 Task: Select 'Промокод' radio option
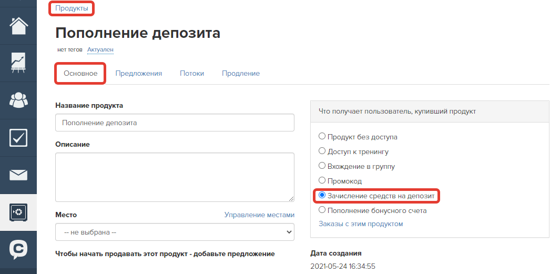click(x=322, y=180)
